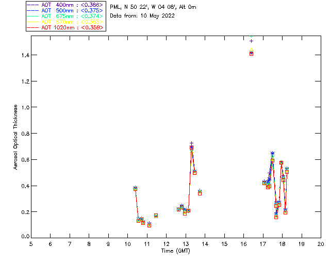330x264 pixels.
Task: Click the red square outlier near 1.4 AOT
Action: [x=251, y=54]
